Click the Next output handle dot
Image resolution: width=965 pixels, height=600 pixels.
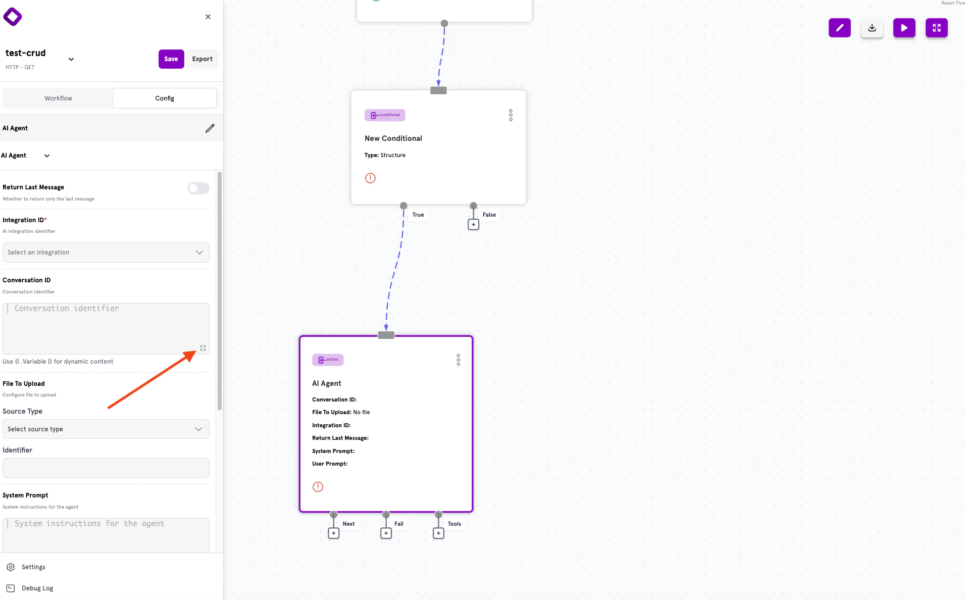click(333, 515)
